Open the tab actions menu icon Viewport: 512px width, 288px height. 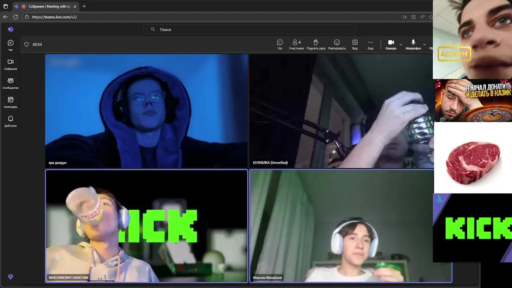6,6
